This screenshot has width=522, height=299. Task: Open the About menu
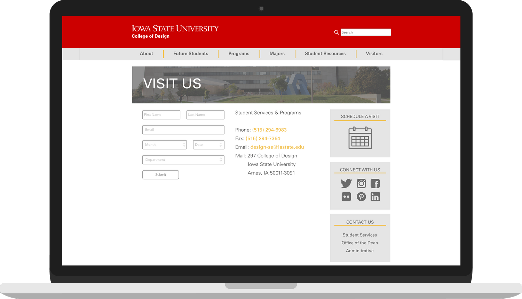pyautogui.click(x=147, y=54)
